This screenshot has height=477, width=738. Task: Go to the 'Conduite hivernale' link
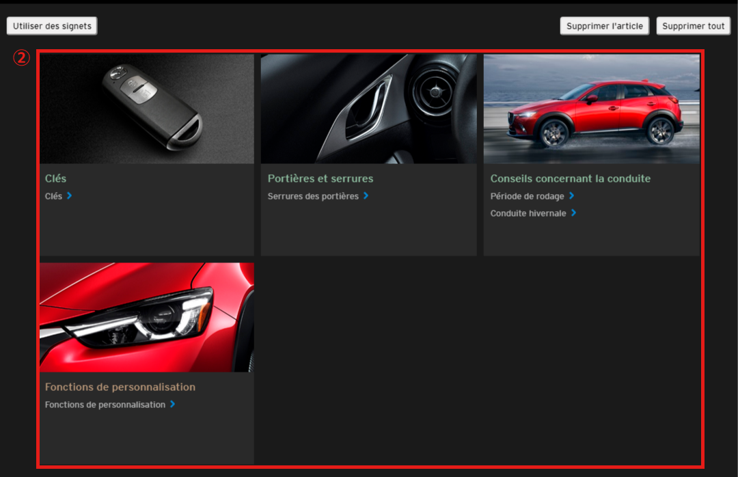tap(528, 213)
